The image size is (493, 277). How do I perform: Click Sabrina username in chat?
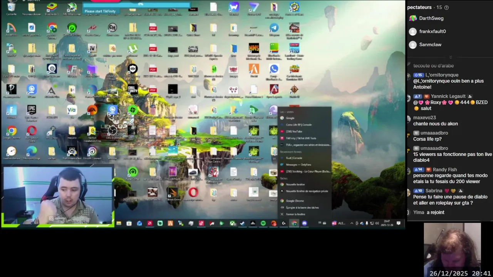tap(434, 190)
